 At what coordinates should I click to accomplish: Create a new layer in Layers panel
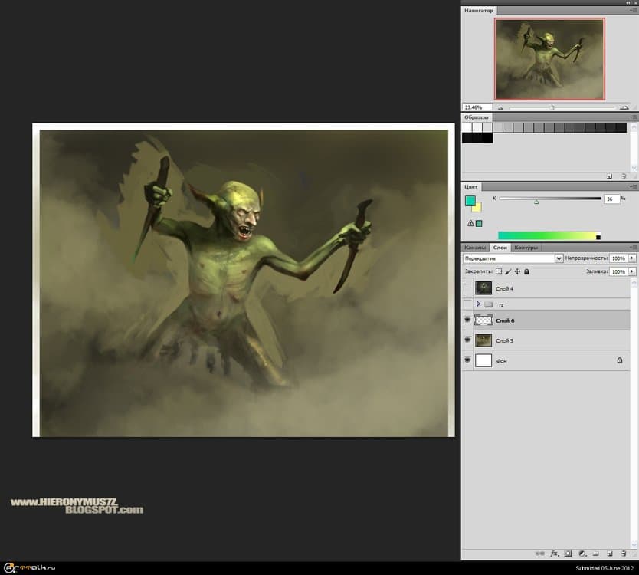pyautogui.click(x=610, y=554)
